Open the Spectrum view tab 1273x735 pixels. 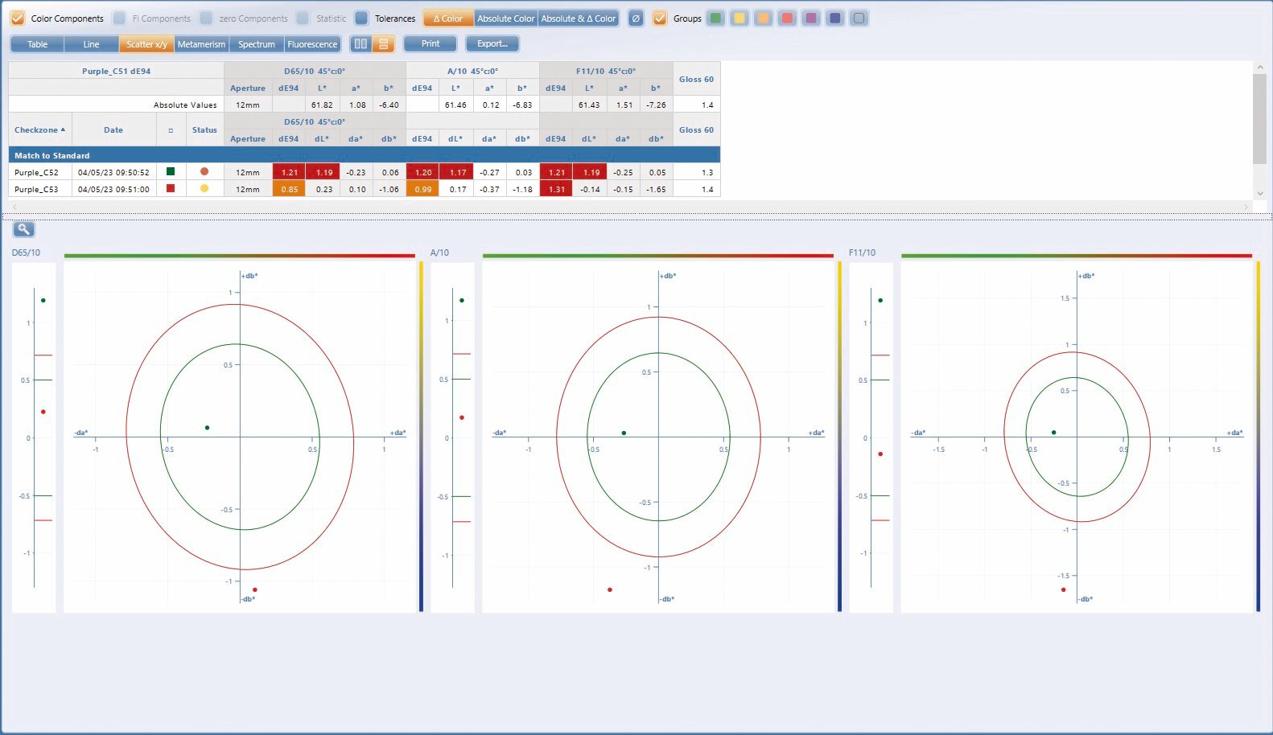click(257, 44)
